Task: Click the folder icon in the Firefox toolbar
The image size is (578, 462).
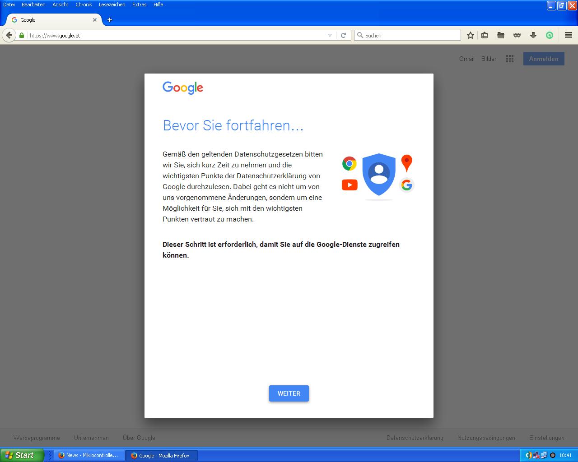Action: 501,35
